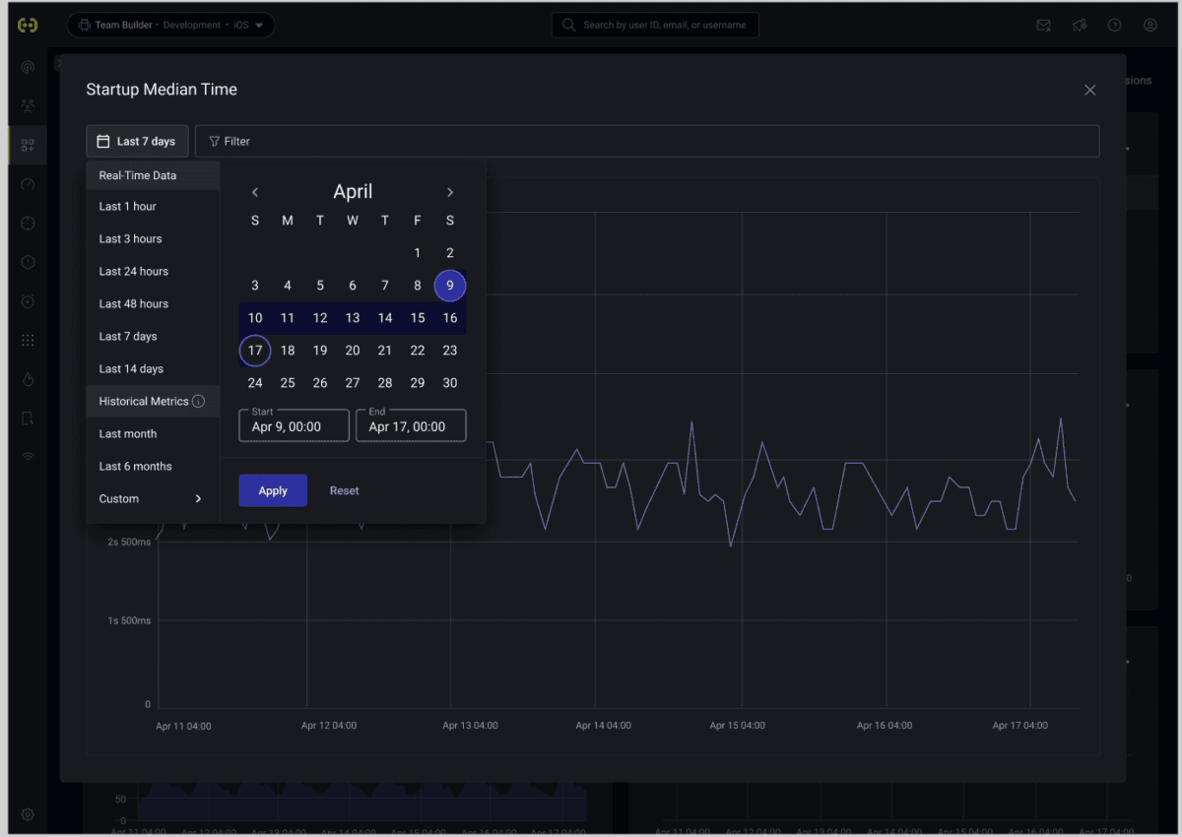The width and height of the screenshot is (1182, 837).
Task: Pick April 5 in the calendar
Action: coord(320,286)
